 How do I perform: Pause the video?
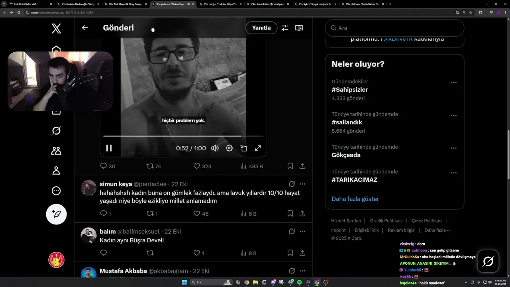click(109, 148)
